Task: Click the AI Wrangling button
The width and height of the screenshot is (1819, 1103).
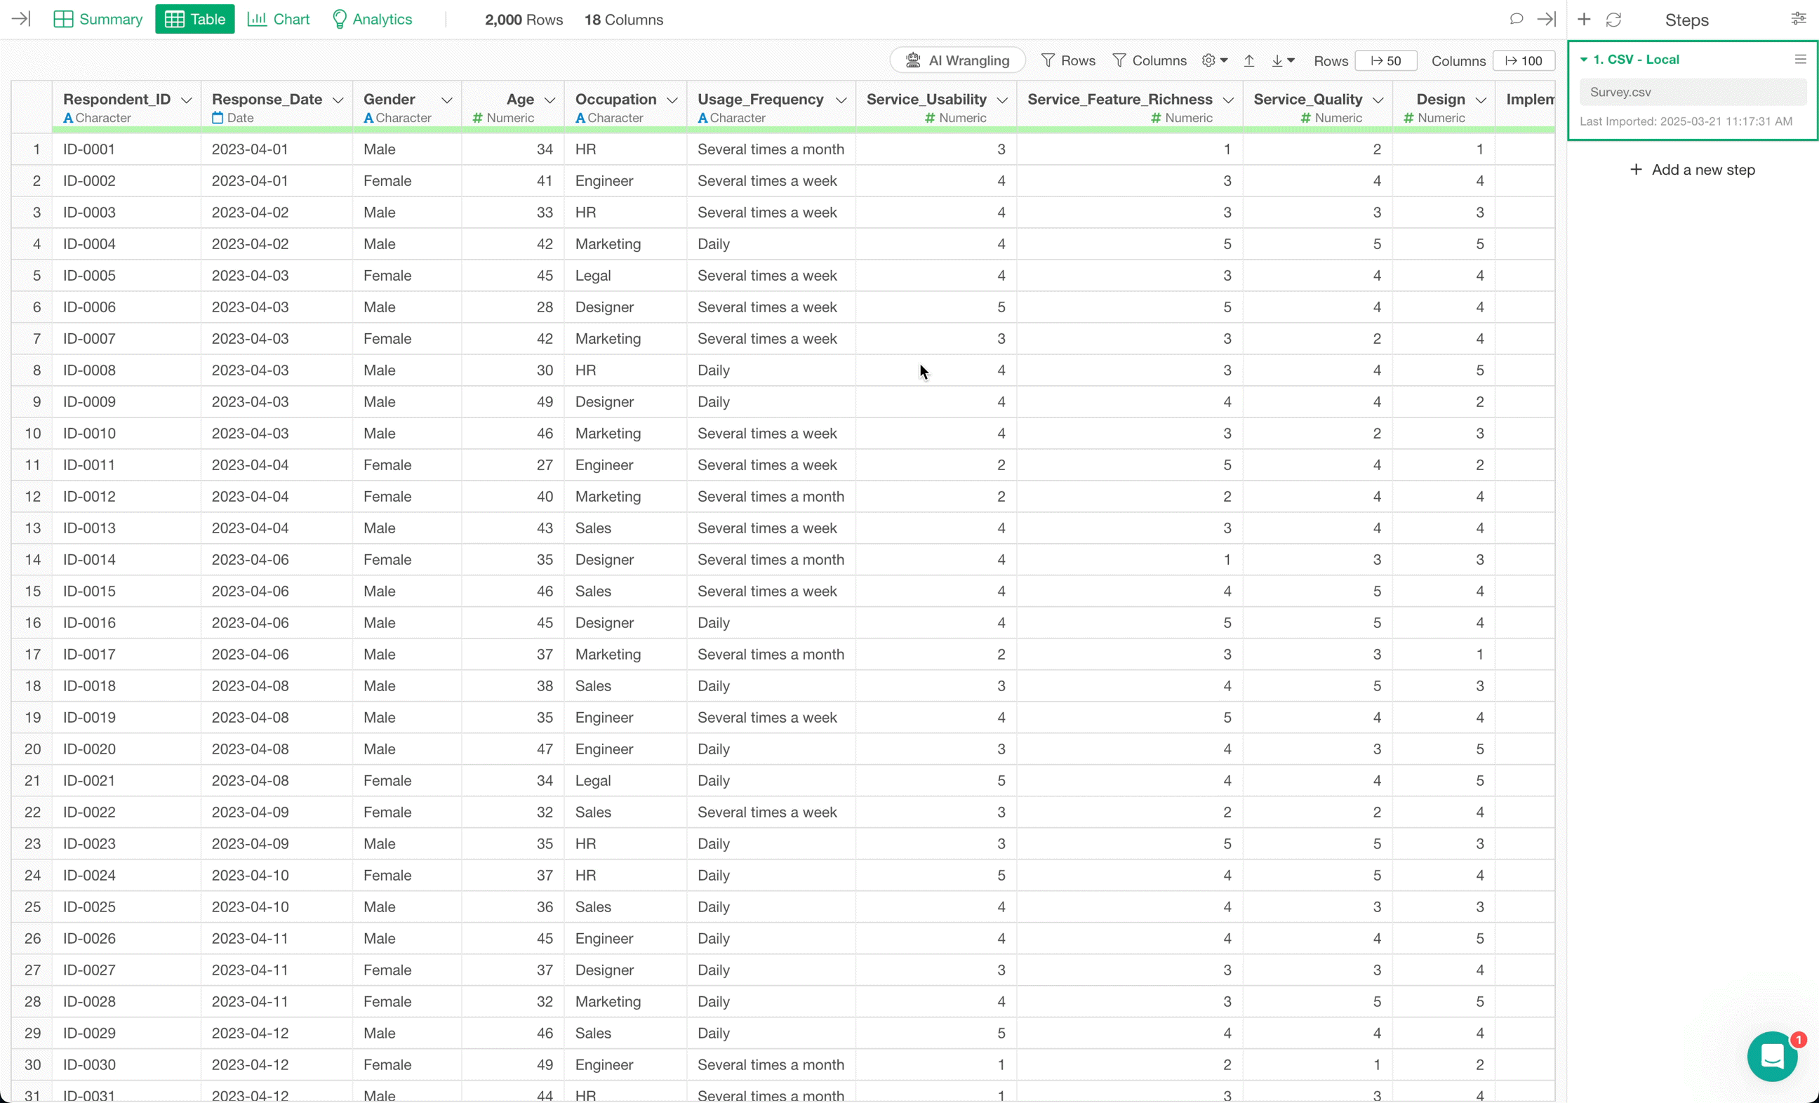Action: pos(957,60)
